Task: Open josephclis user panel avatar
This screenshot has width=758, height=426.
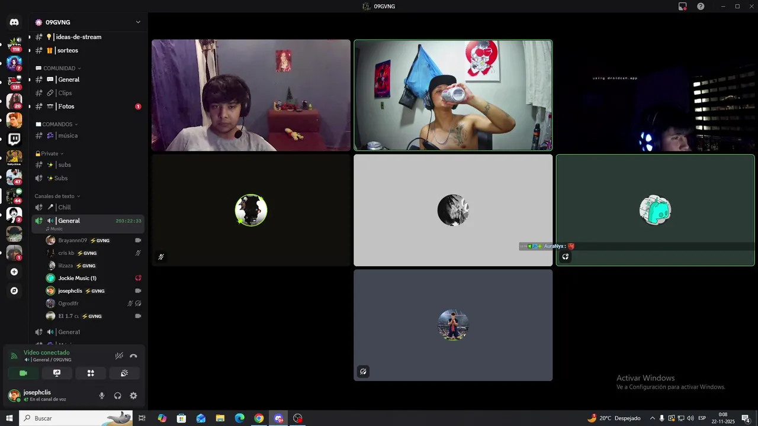Action: click(x=14, y=396)
